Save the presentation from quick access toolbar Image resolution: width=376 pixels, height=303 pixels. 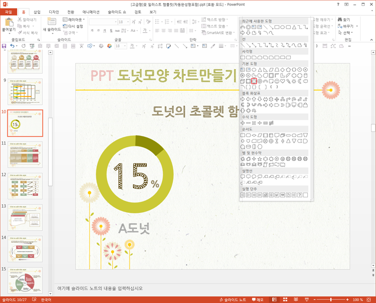tap(4, 46)
